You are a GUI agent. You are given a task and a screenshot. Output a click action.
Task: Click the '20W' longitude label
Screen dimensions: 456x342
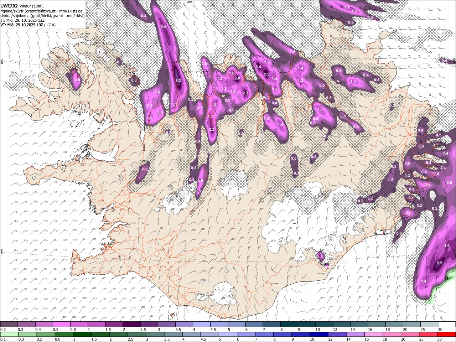(x=190, y=2)
